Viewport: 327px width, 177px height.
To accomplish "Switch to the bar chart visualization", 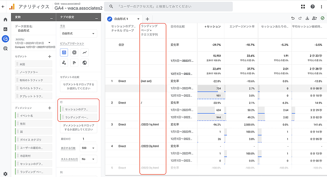I will pos(75,63).
